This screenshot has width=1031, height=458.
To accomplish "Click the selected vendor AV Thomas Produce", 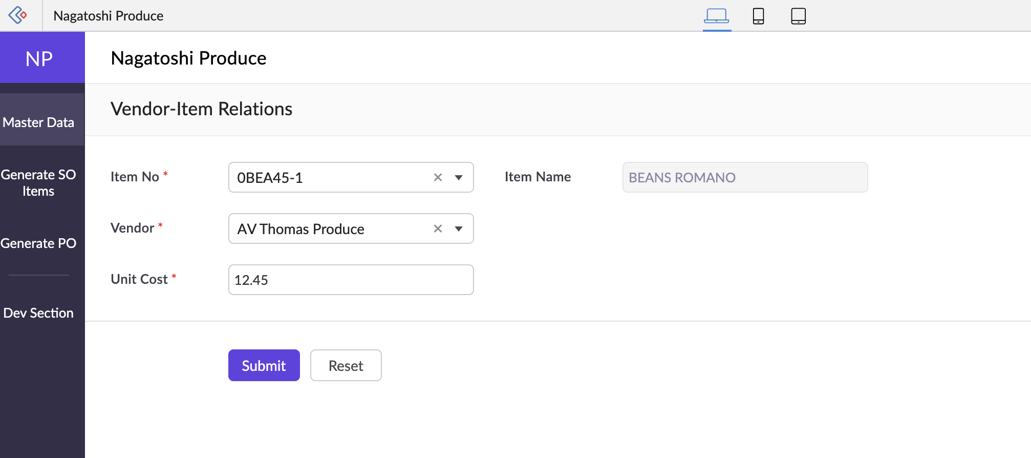I will click(301, 229).
